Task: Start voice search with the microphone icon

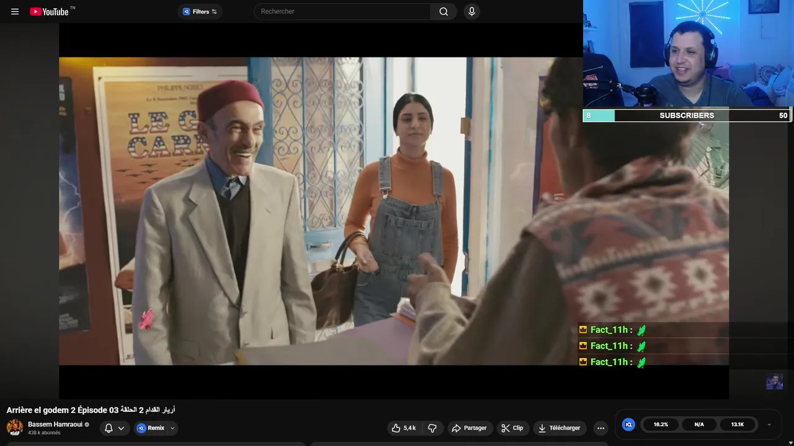Action: 471,11
